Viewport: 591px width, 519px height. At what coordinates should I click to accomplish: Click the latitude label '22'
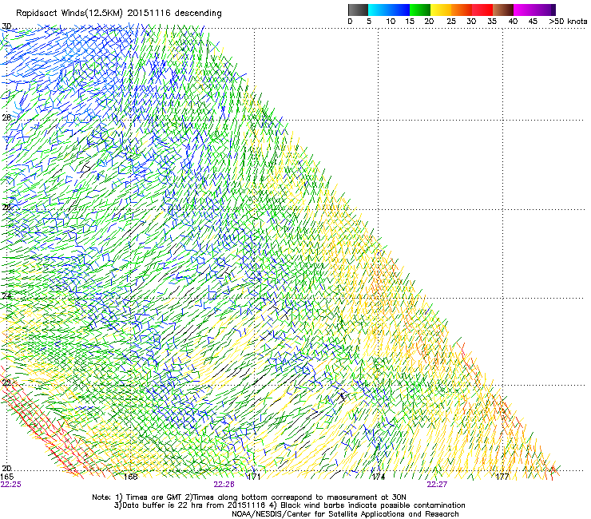click(x=6, y=382)
